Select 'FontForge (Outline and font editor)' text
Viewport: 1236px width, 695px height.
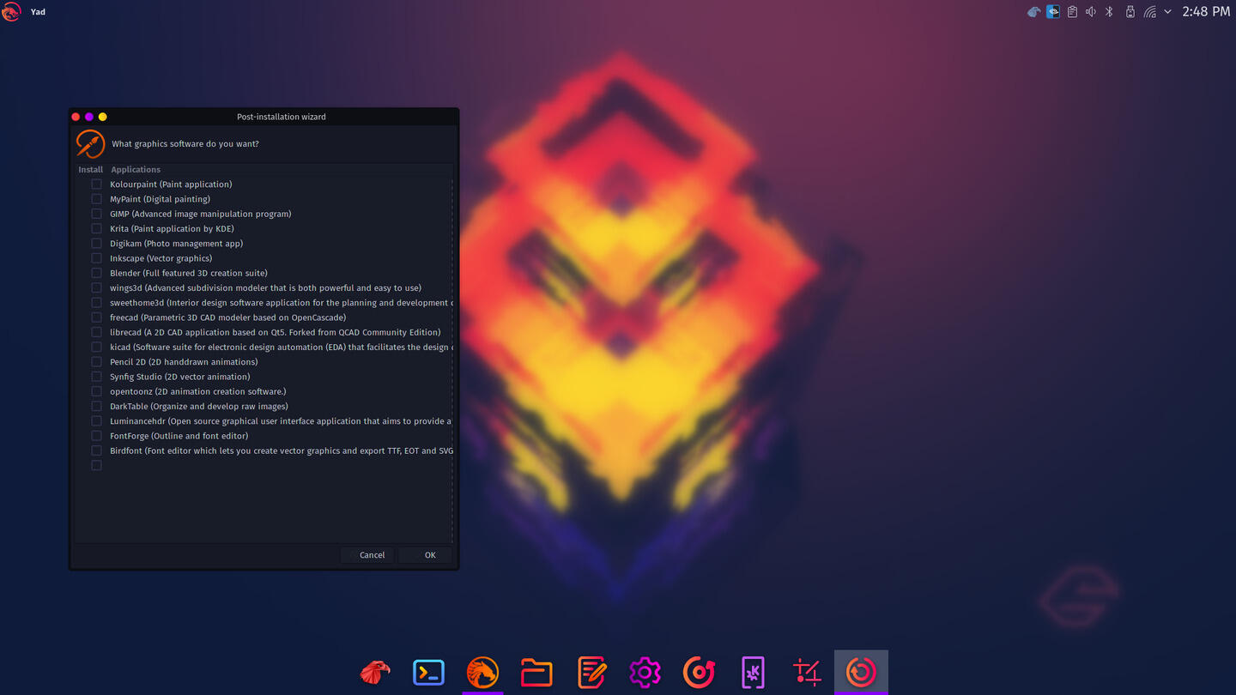(179, 436)
